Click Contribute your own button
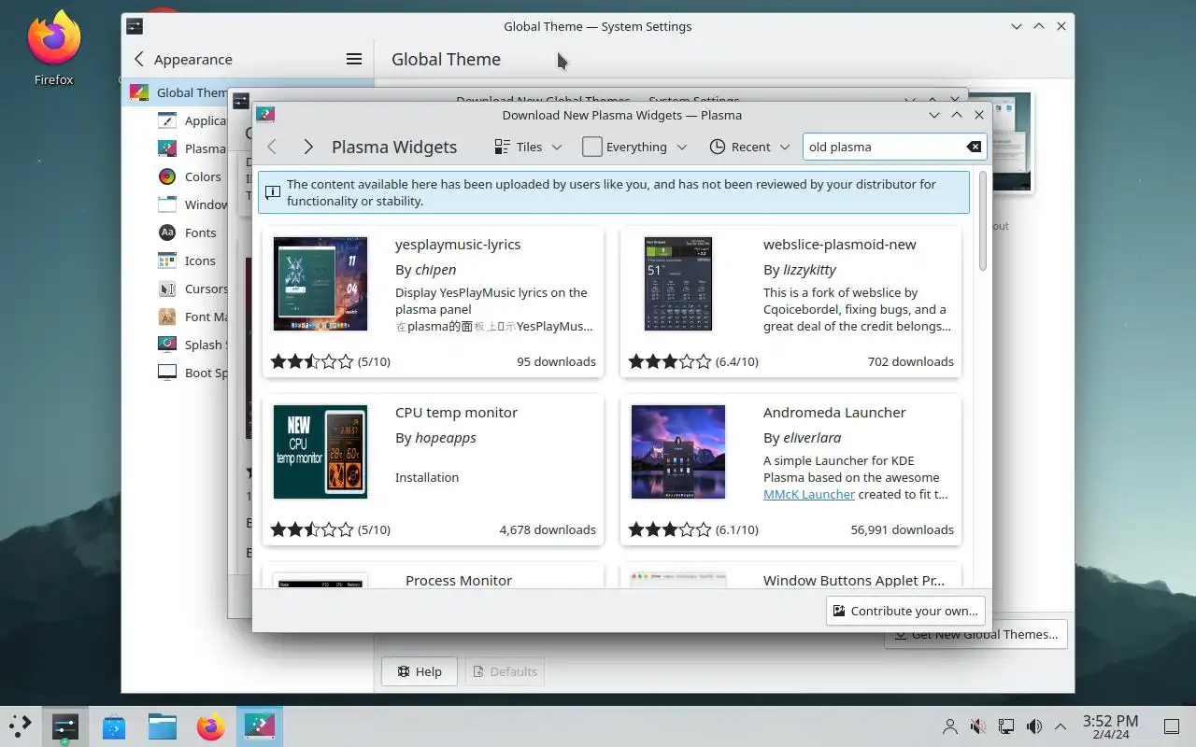Screen dimensions: 1196x747 tap(905, 611)
